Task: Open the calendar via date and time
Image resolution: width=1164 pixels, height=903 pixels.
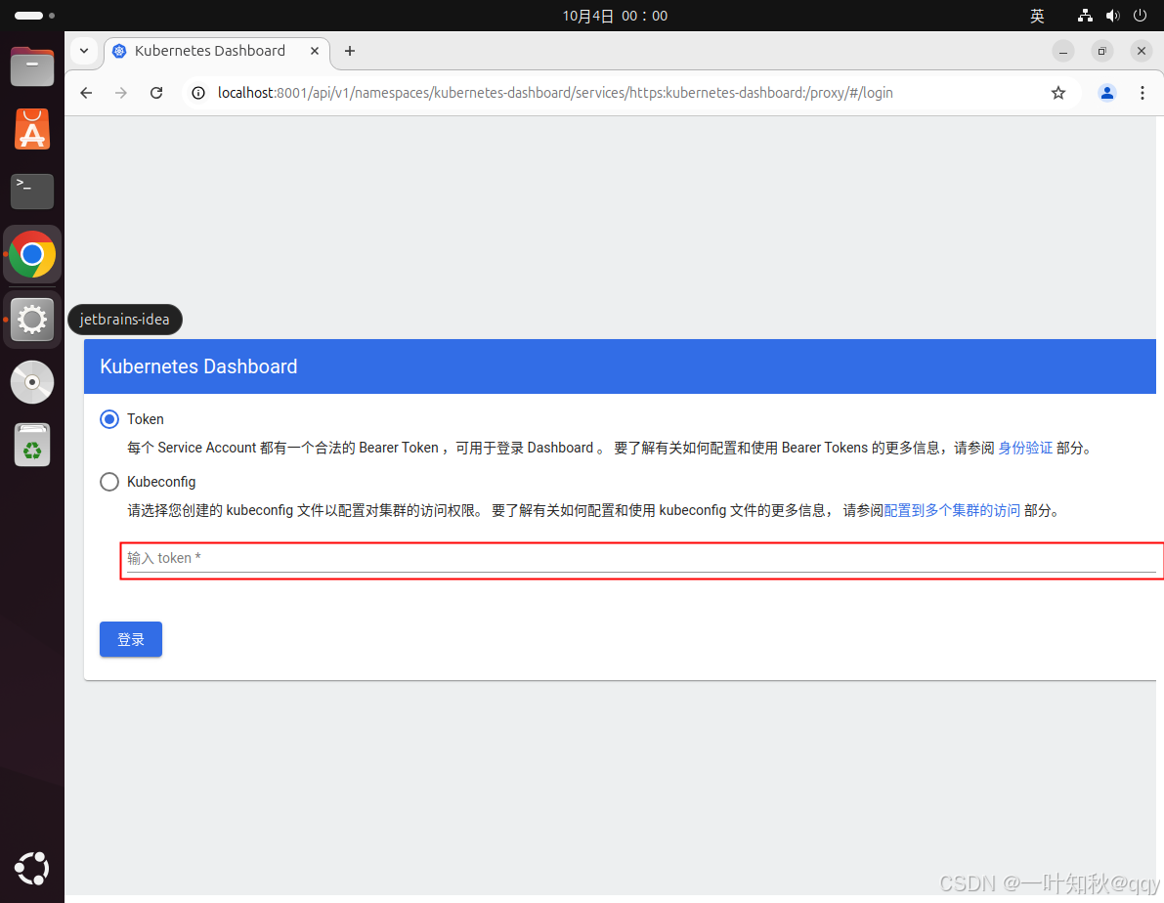Action: [615, 16]
